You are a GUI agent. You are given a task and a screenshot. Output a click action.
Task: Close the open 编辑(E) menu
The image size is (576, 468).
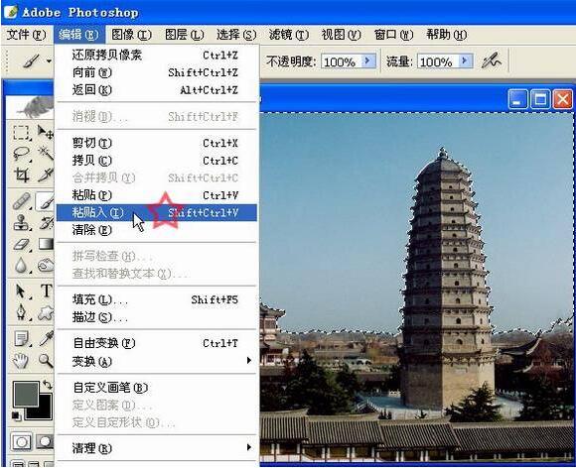(x=79, y=35)
